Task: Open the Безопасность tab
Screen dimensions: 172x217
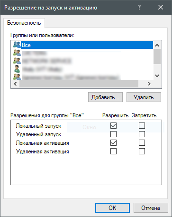Action: (x=24, y=23)
